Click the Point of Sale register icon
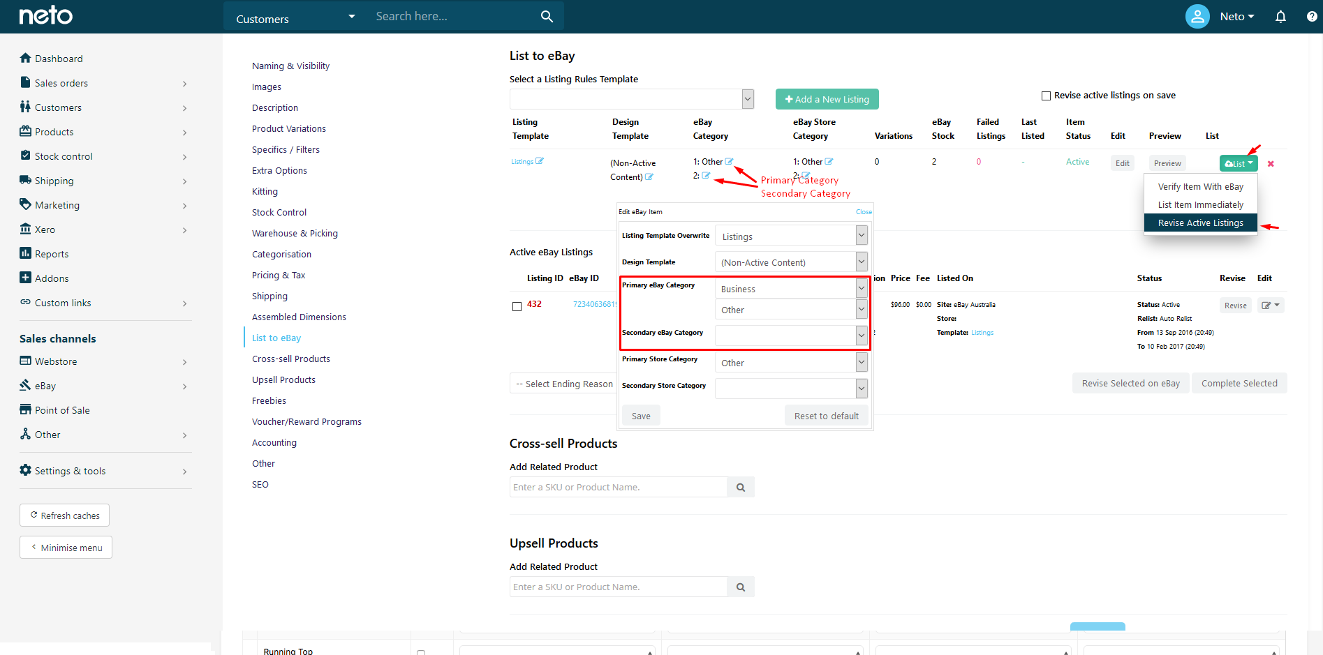 (x=26, y=409)
